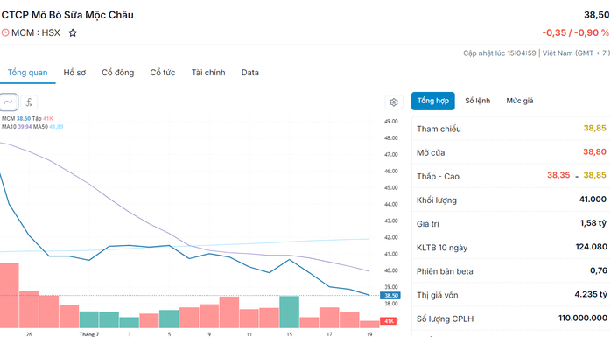Add MCM to favorites with star icon
611x337 pixels.
pyautogui.click(x=73, y=32)
